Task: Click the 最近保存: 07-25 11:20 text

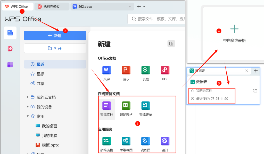Action: 212,99
